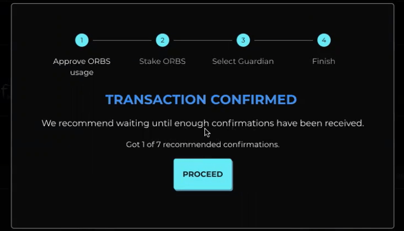404x231 pixels.
Task: Click the step 1 circle icon
Action: tap(81, 40)
